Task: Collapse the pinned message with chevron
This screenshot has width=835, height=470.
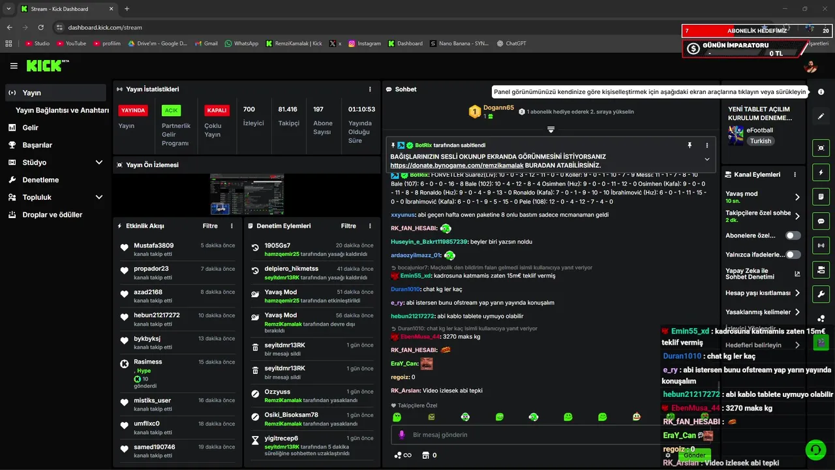Action: click(707, 159)
